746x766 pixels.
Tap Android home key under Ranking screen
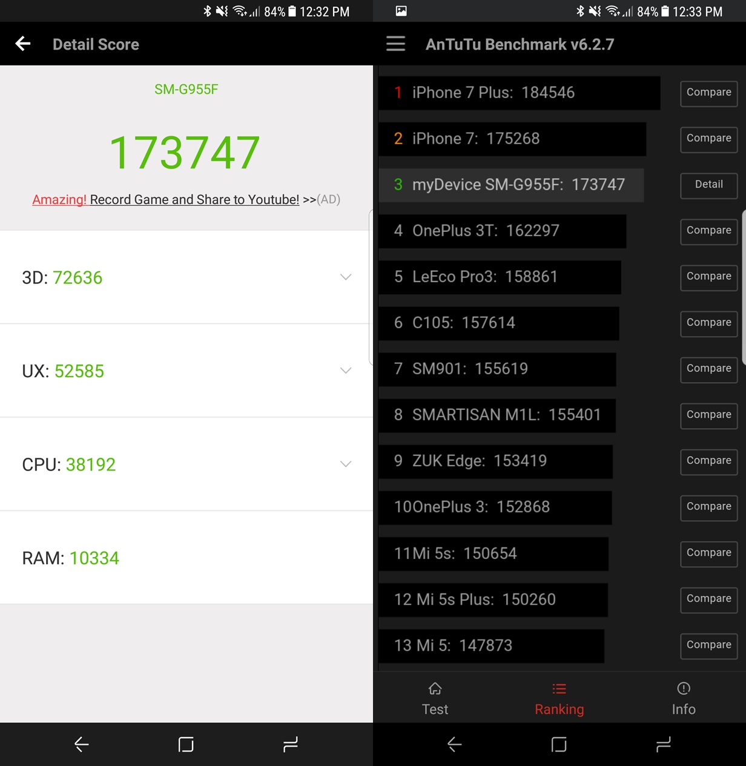559,744
